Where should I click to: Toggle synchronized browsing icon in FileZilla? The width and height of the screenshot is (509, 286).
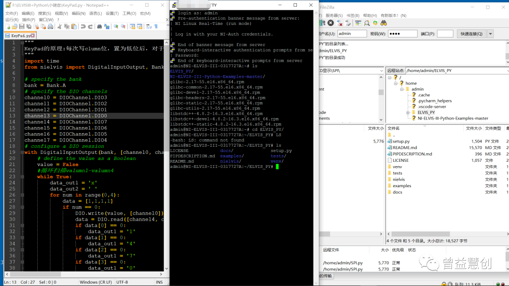(x=375, y=23)
